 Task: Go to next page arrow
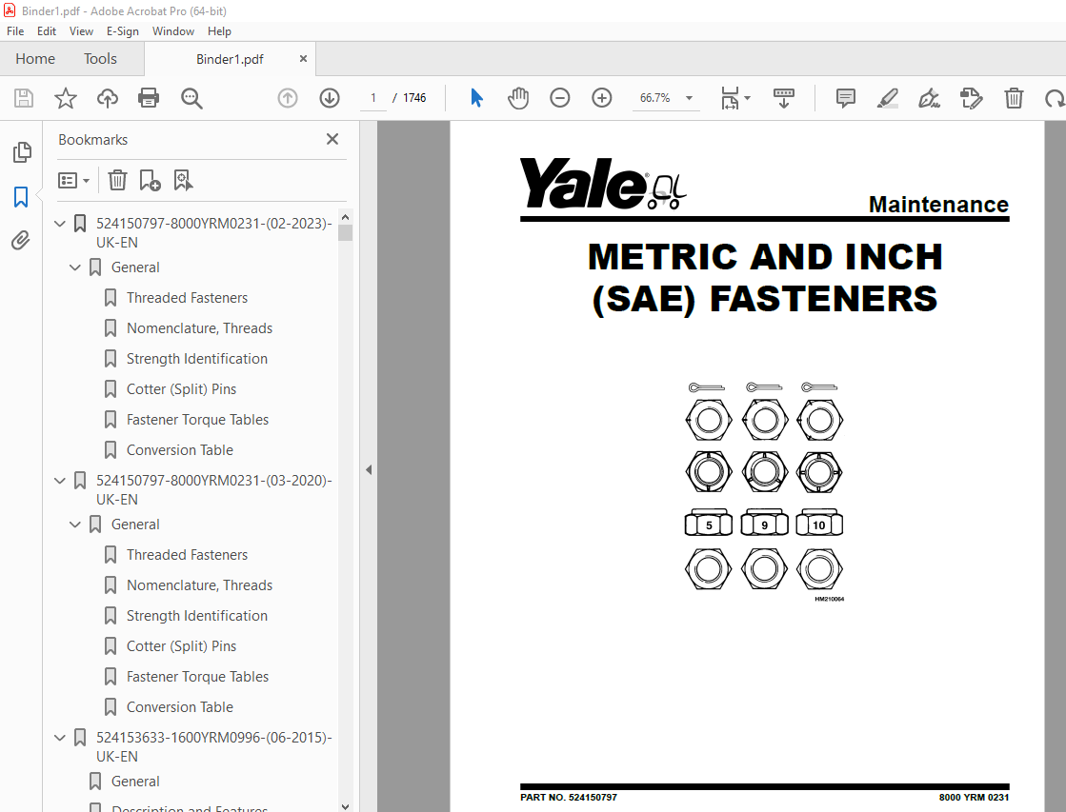330,98
